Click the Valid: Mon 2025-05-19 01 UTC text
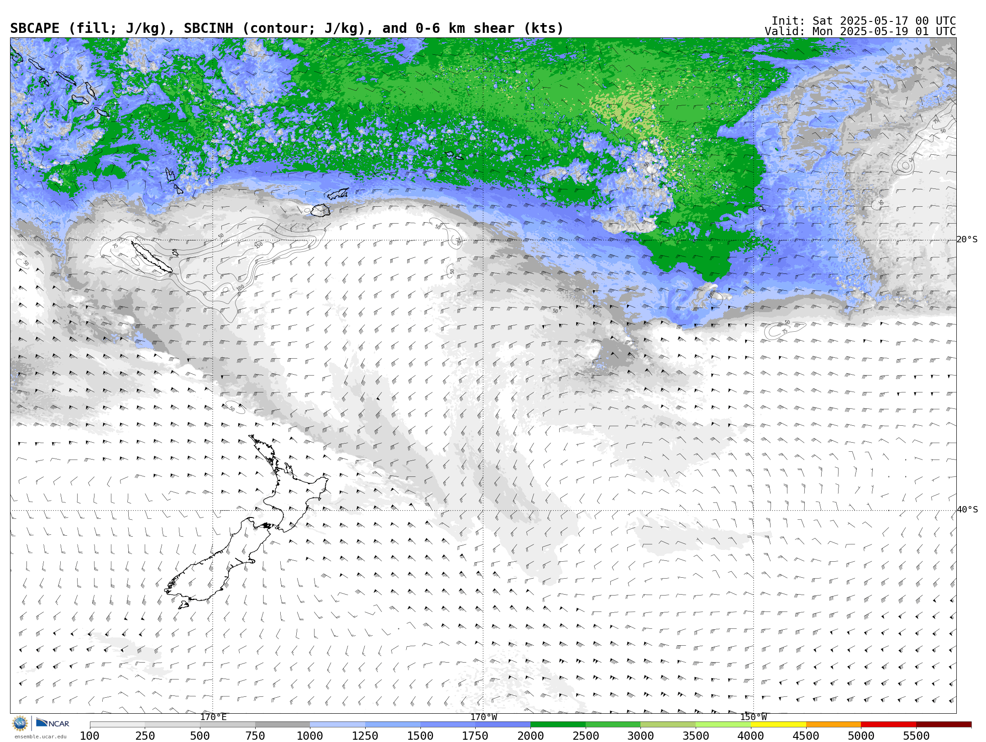This screenshot has height=742, width=986. point(860,31)
